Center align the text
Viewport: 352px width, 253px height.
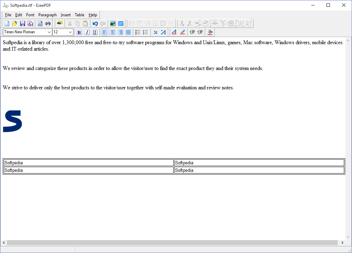pyautogui.click(x=112, y=32)
